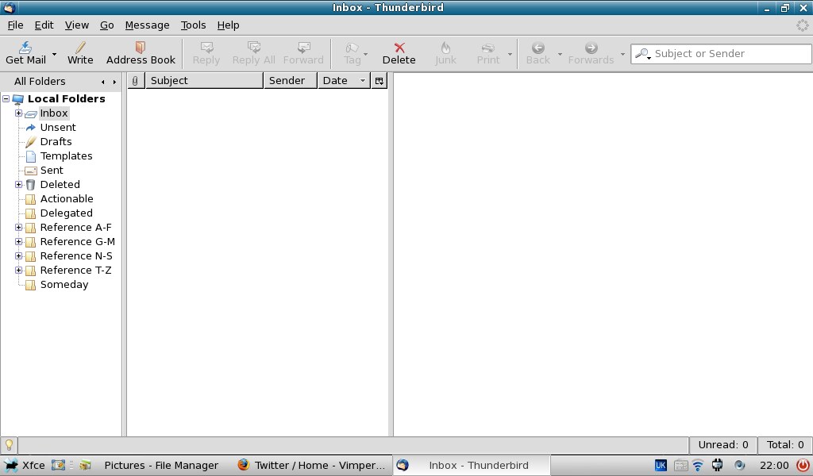The height and width of the screenshot is (476, 813).
Task: Open the Tools menu
Action: [x=194, y=25]
